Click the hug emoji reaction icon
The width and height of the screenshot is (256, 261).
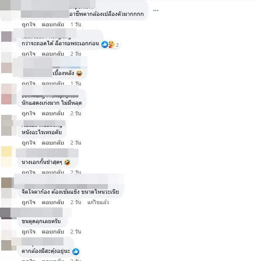tap(111, 44)
